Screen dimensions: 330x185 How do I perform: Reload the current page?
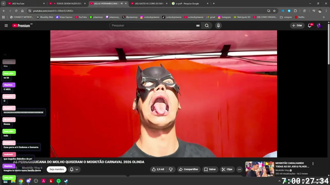(16, 11)
